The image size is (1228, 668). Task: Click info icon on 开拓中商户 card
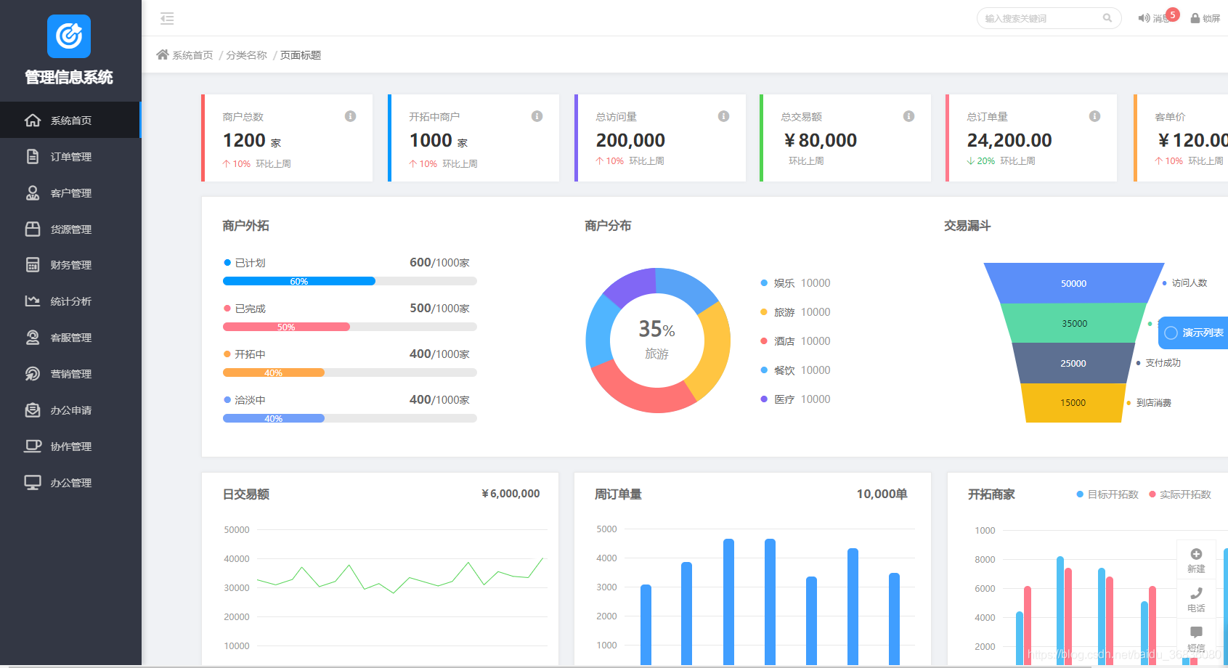pyautogui.click(x=537, y=116)
